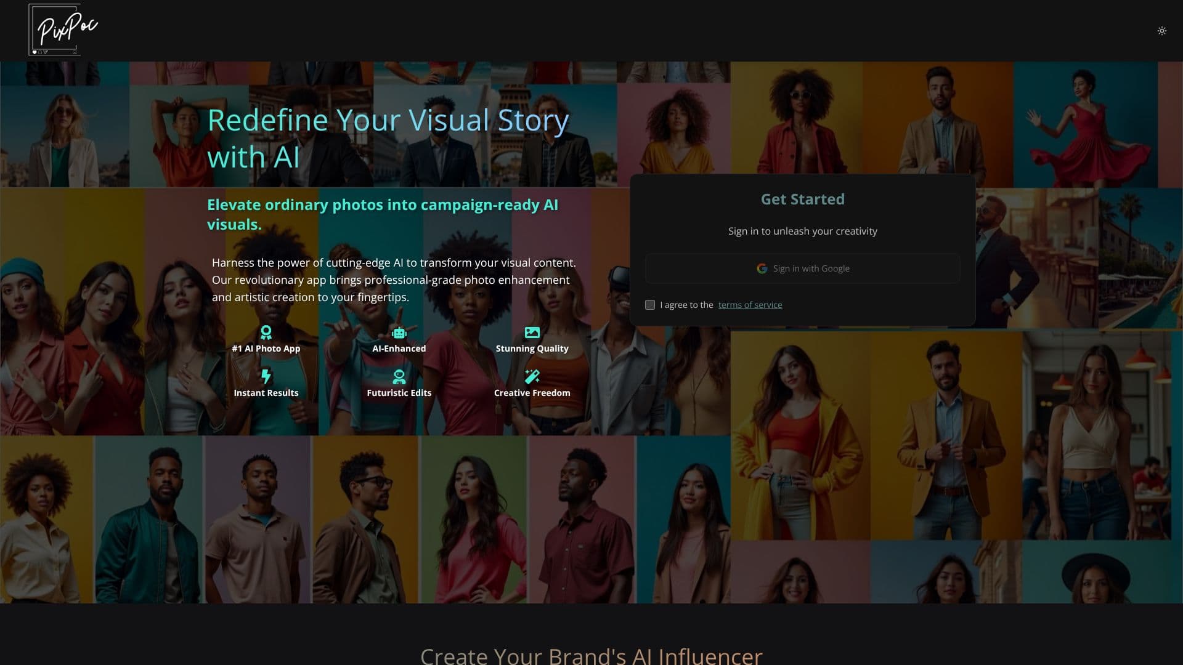Image resolution: width=1183 pixels, height=665 pixels.
Task: Click the "AI-Enhanced" label
Action: 399,349
